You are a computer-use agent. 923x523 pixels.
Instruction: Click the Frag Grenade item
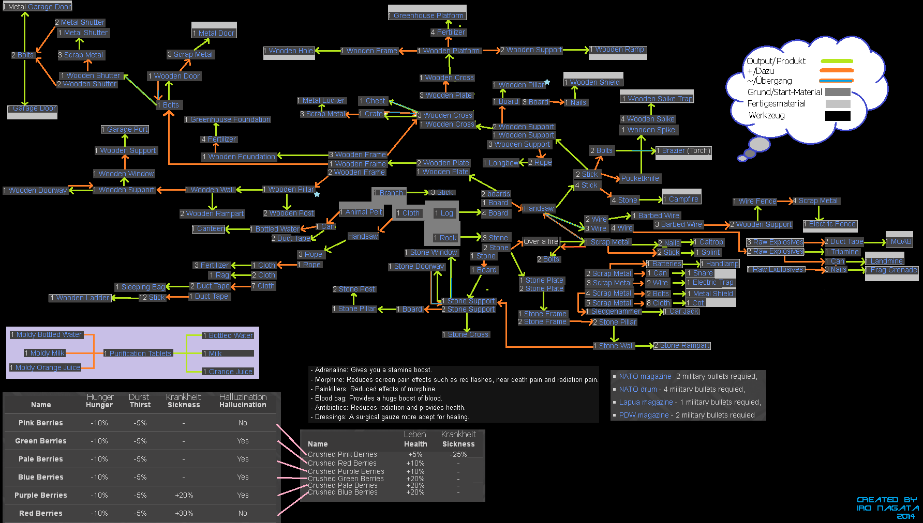coord(892,270)
